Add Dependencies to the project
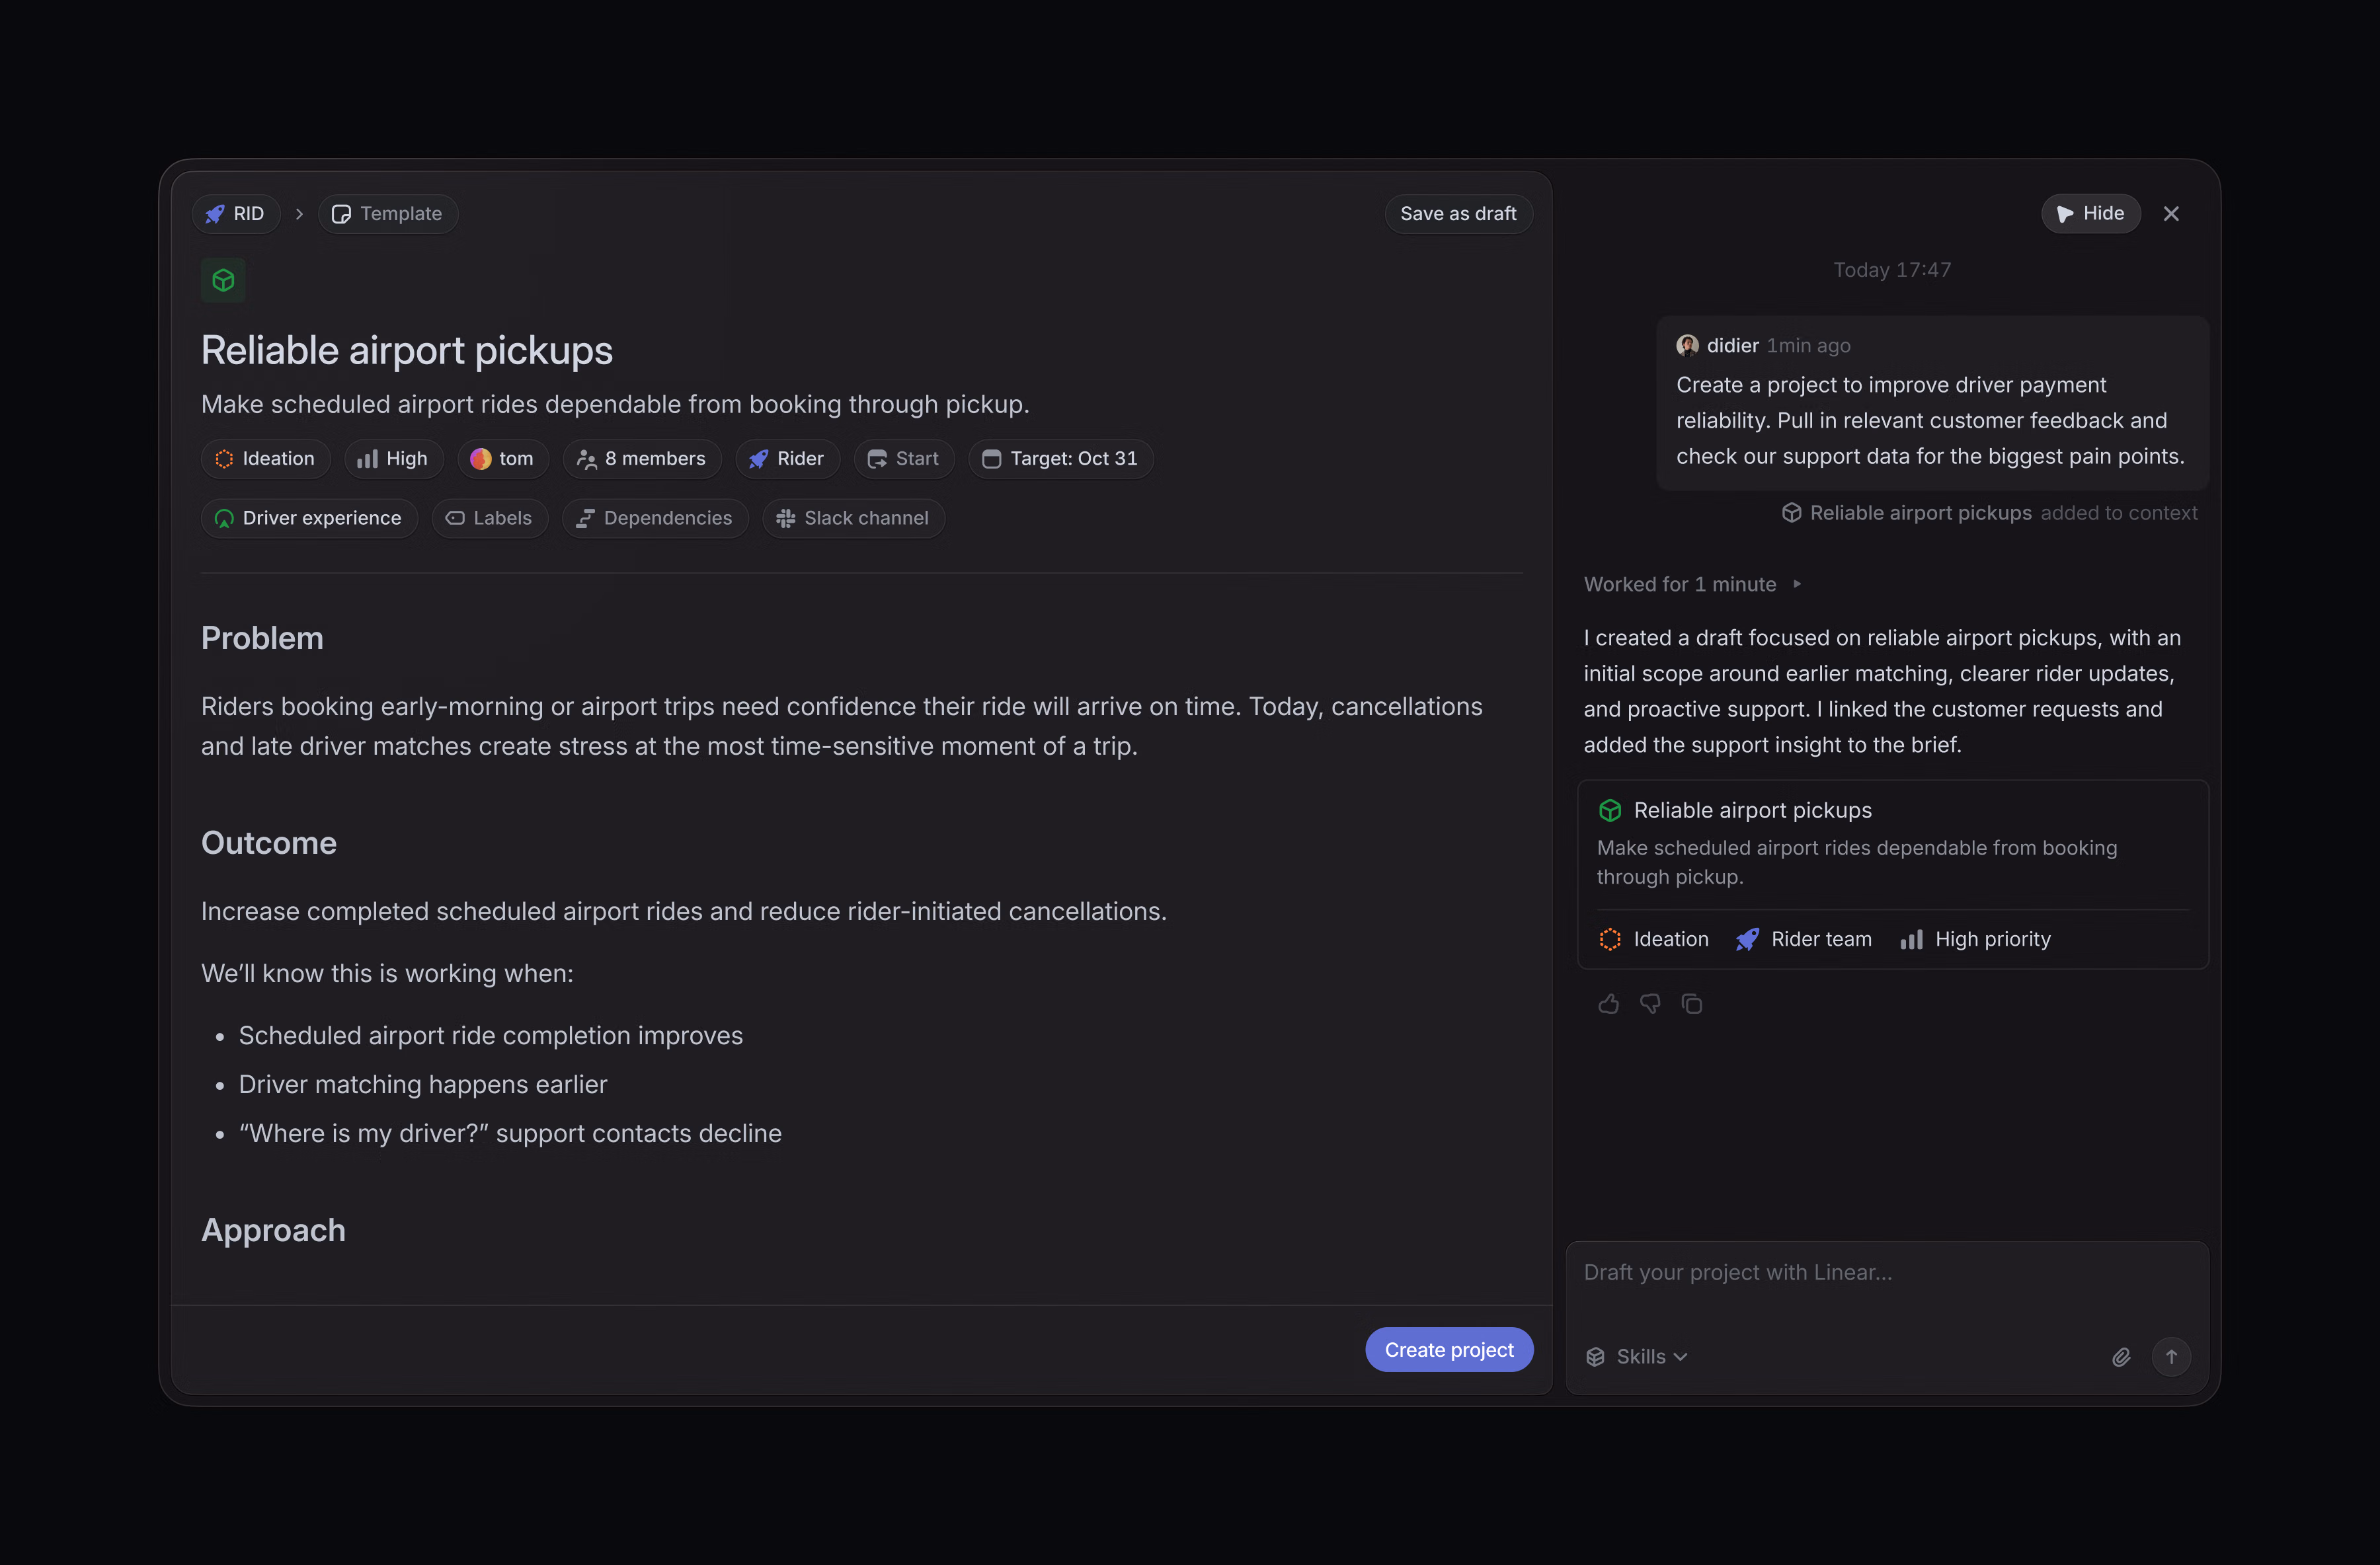The width and height of the screenshot is (2380, 1565). 656,517
